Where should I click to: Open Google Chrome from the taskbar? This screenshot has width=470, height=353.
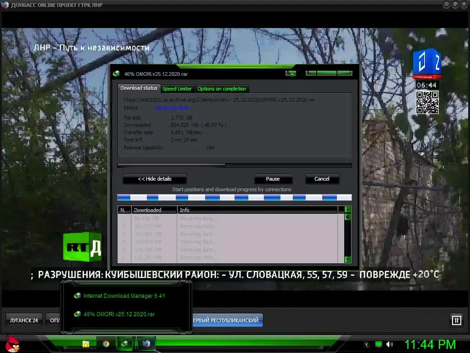(106, 344)
